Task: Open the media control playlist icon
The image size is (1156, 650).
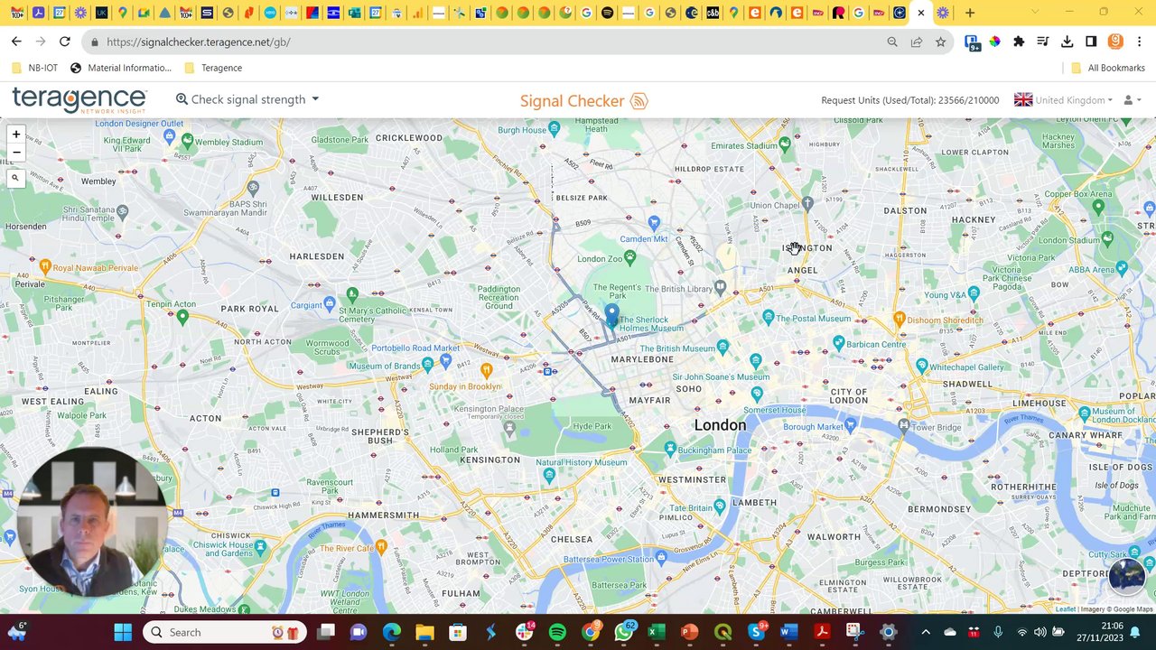Action: pos(1043,42)
